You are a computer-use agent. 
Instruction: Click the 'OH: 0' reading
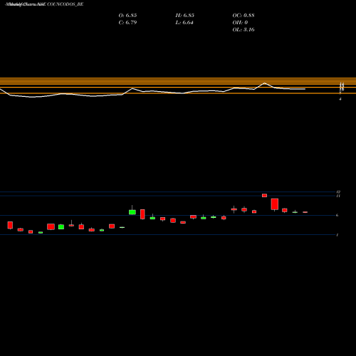240,23
